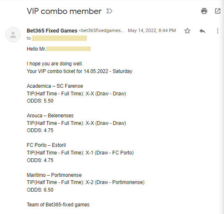Select the sender name Bet365 Fixed Games

click(x=52, y=30)
